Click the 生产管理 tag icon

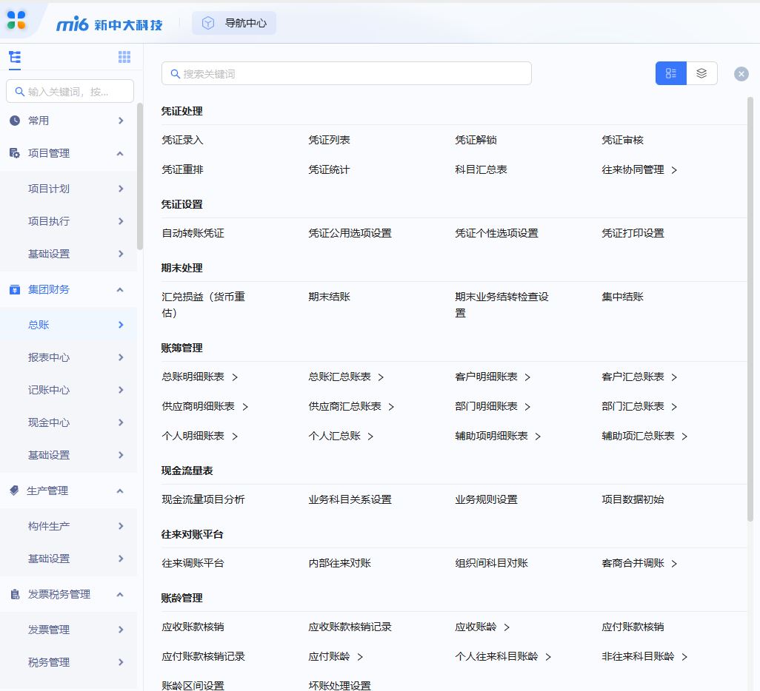coord(14,491)
